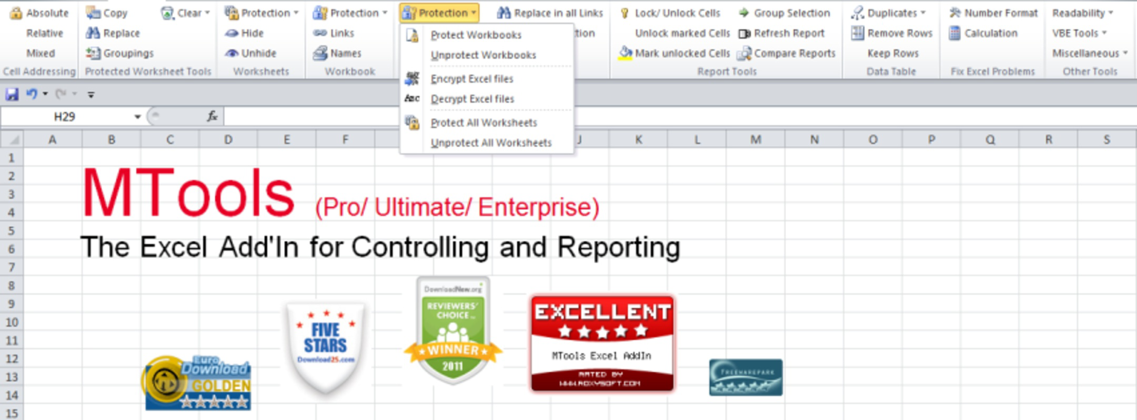Image resolution: width=1137 pixels, height=420 pixels.
Task: Open Compare Reports tool
Action: click(787, 53)
